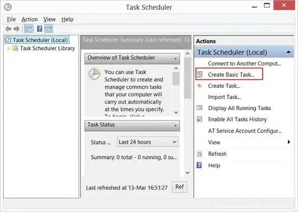Screen dimensions: 298x212
Task: Toggle the Show/Hide Action Pane toolbar icon
Action: (49, 29)
